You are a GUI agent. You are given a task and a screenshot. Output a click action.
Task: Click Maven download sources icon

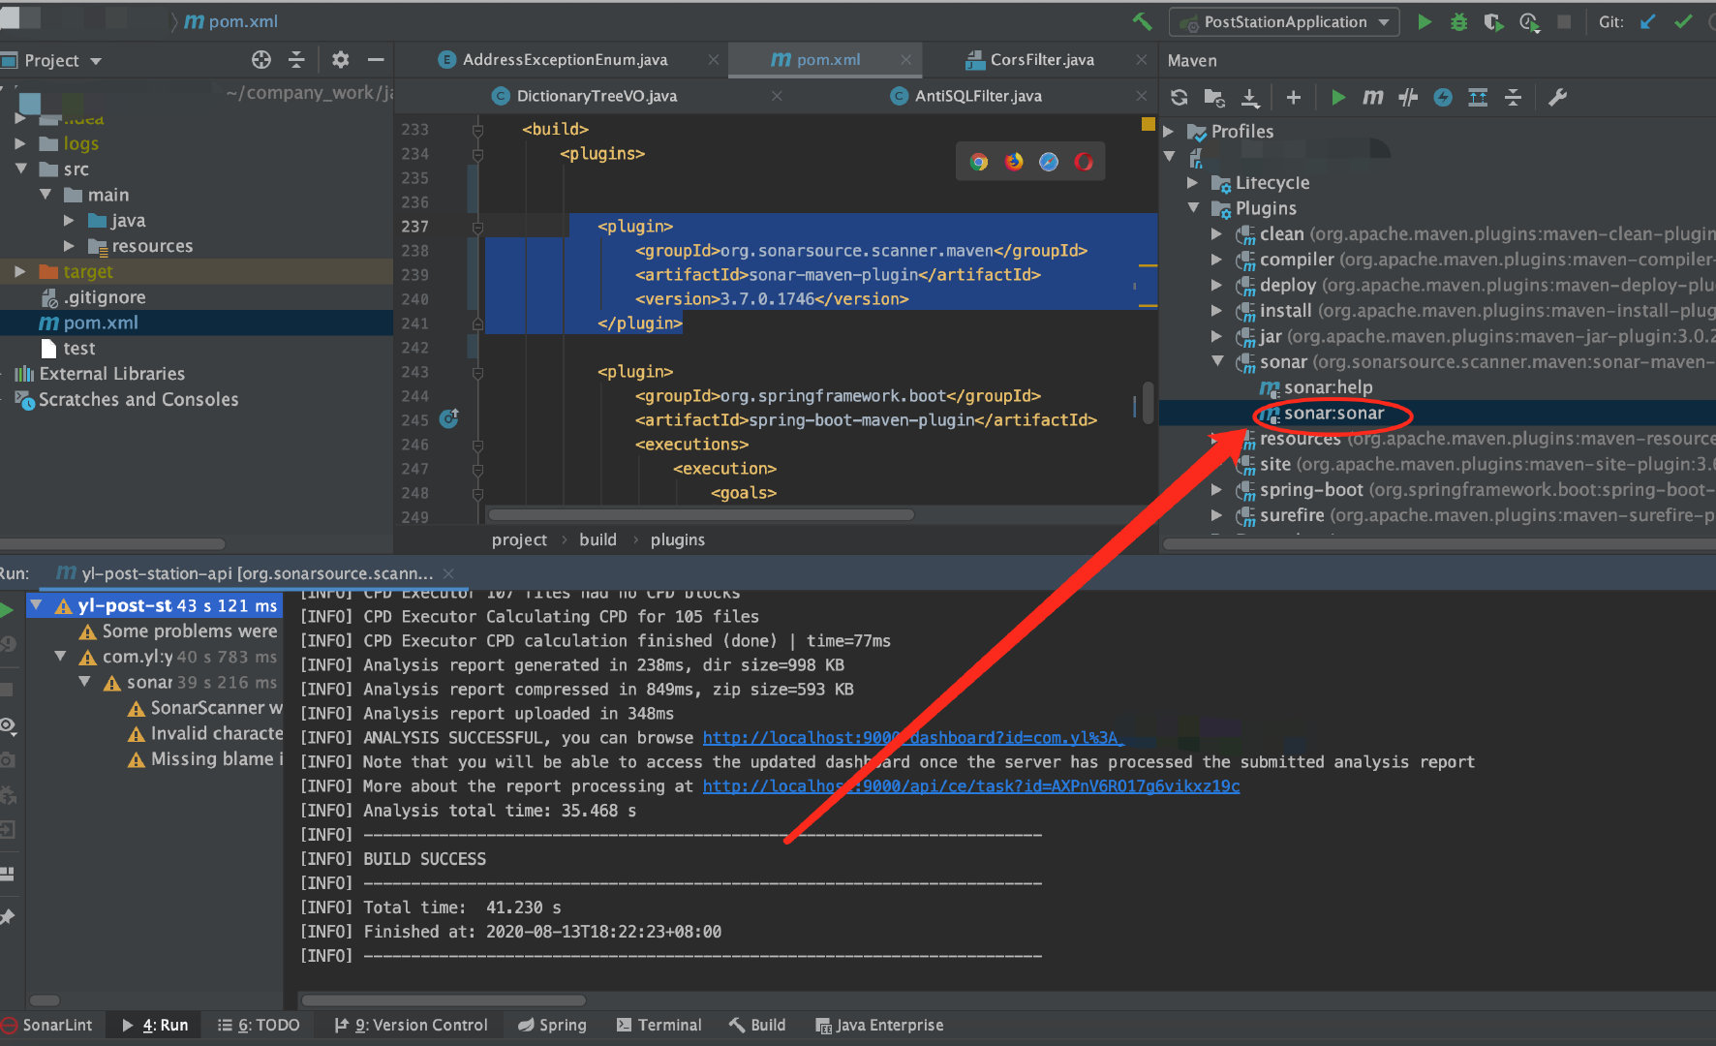click(1250, 97)
